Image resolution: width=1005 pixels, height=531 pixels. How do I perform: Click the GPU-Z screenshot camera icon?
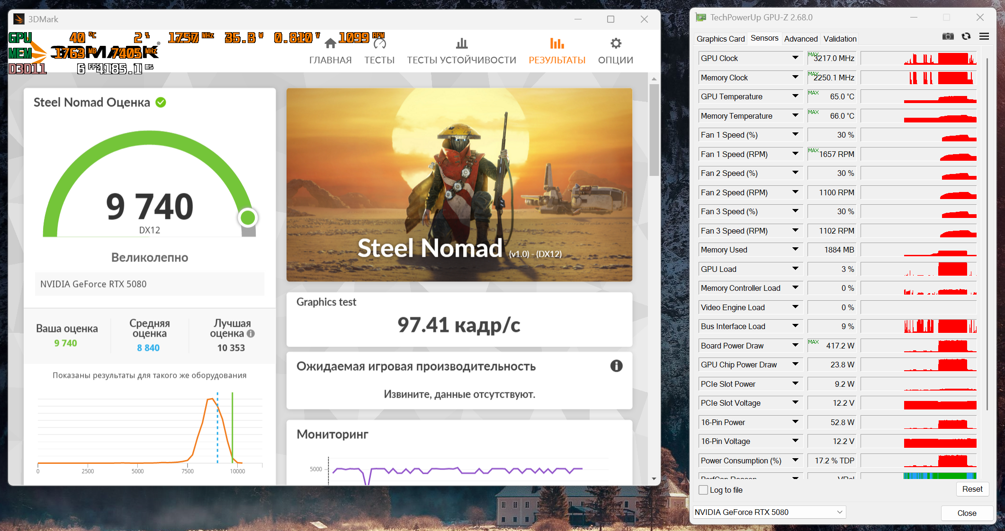[948, 36]
